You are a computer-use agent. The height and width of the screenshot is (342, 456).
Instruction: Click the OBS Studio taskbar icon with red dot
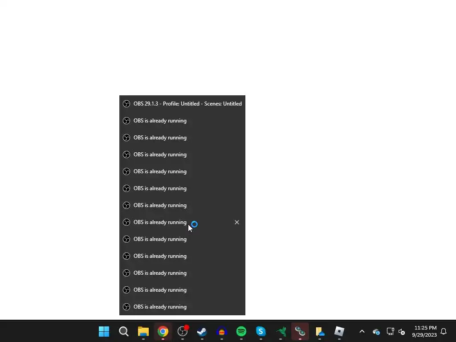tap(183, 331)
